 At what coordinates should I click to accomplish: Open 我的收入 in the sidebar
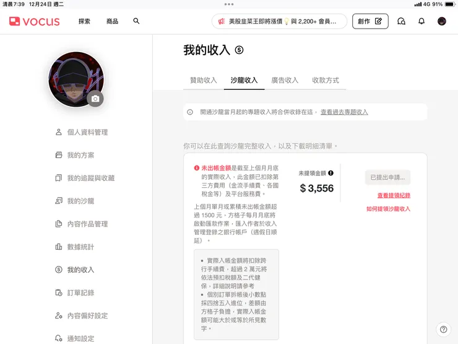(75, 270)
